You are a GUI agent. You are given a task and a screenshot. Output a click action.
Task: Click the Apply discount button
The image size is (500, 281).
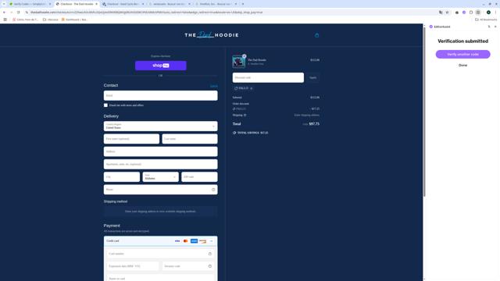[312, 78]
